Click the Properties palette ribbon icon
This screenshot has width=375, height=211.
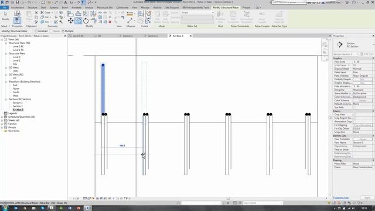17,21
